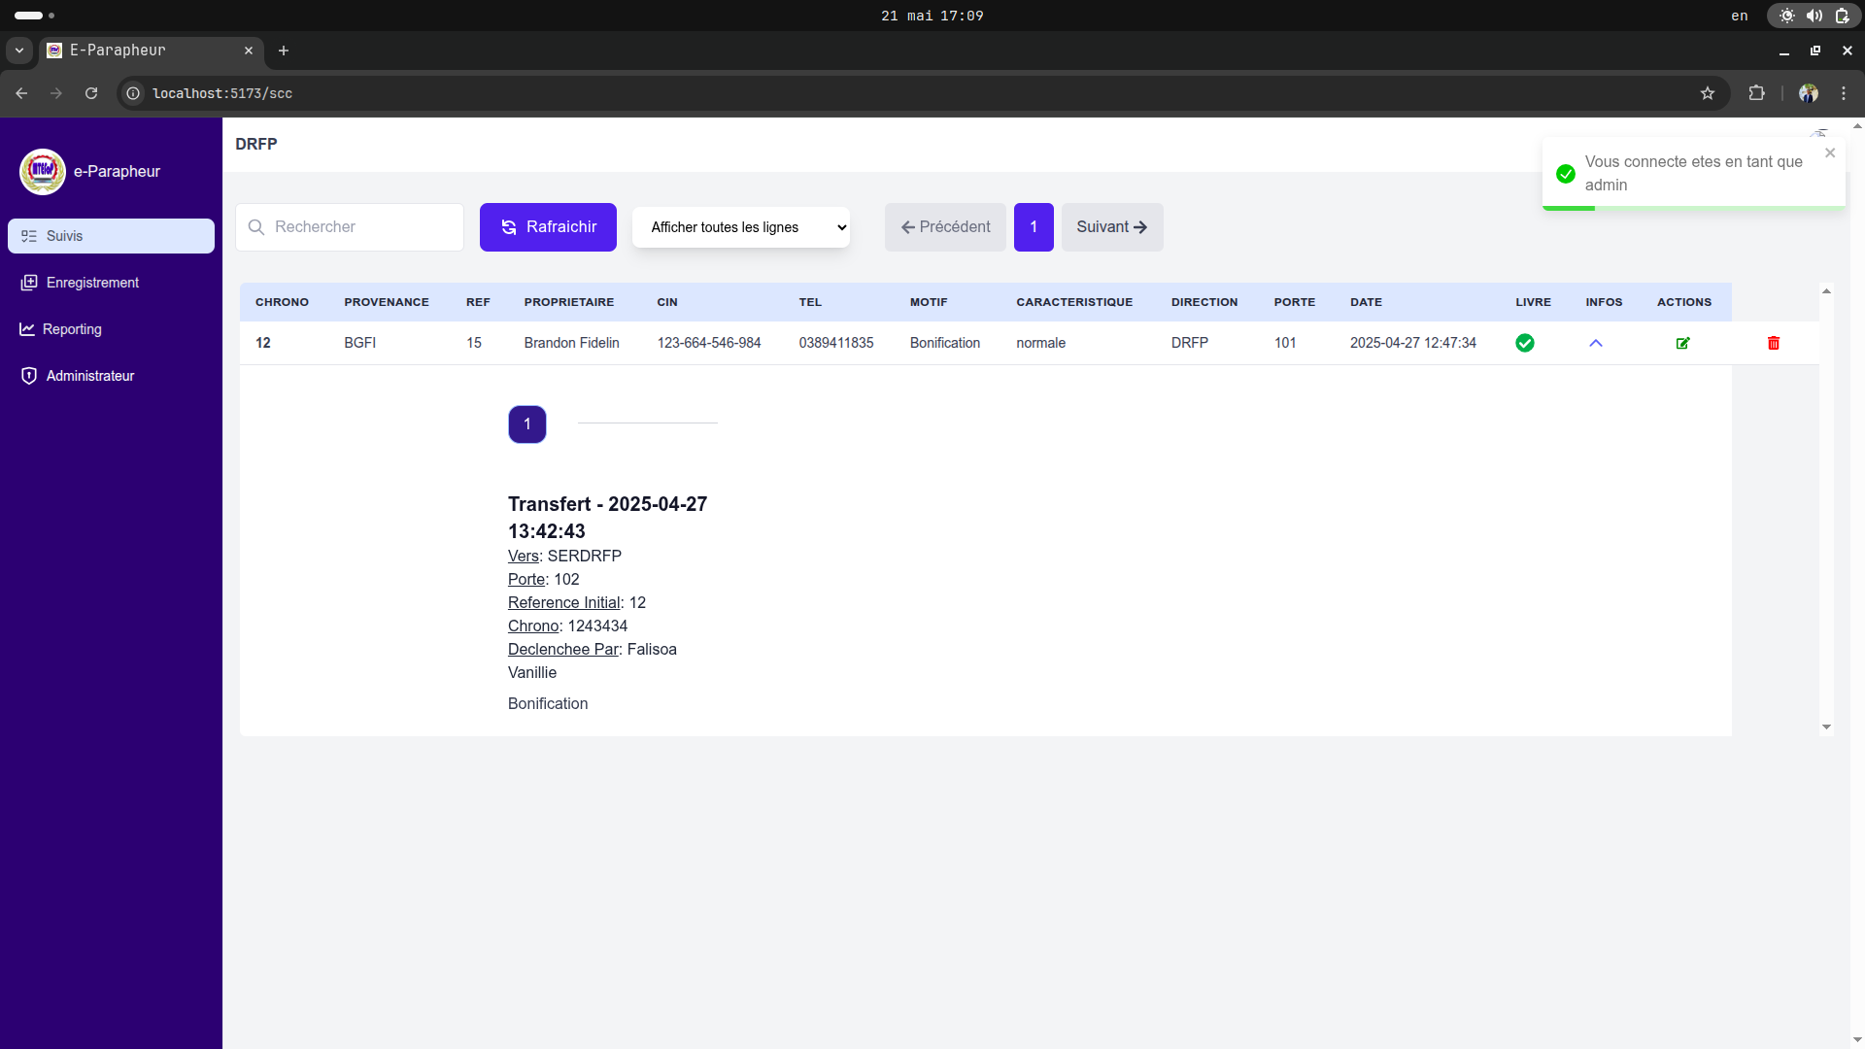The height and width of the screenshot is (1049, 1865).
Task: Open the Reporting panel
Action: tap(72, 329)
